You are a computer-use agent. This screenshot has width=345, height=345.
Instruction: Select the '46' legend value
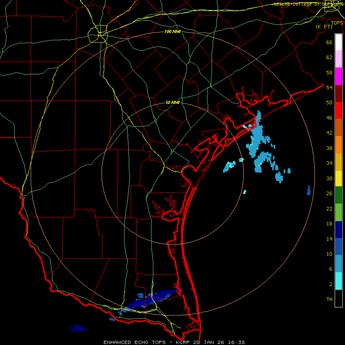[x=329, y=118]
